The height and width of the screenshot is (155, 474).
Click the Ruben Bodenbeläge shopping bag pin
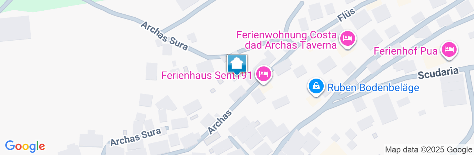coord(316,87)
